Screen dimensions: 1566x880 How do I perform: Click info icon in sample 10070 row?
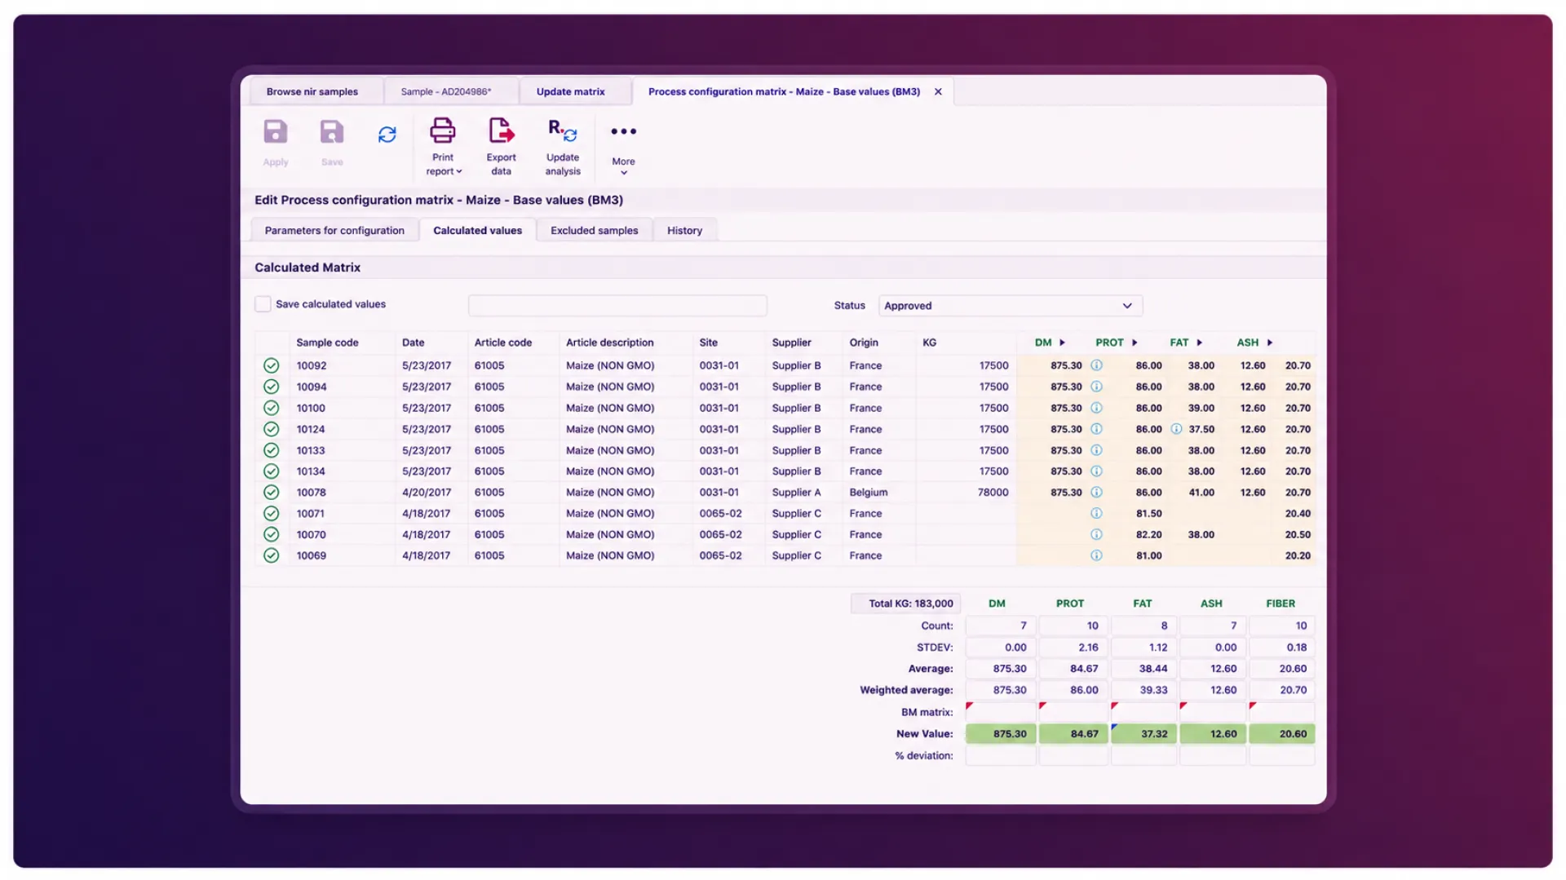(1096, 535)
